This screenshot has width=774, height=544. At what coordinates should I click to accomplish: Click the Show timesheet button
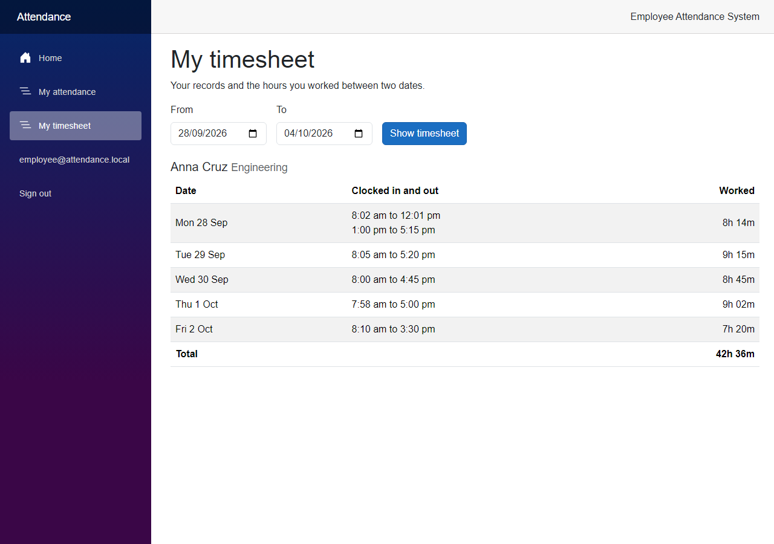424,134
